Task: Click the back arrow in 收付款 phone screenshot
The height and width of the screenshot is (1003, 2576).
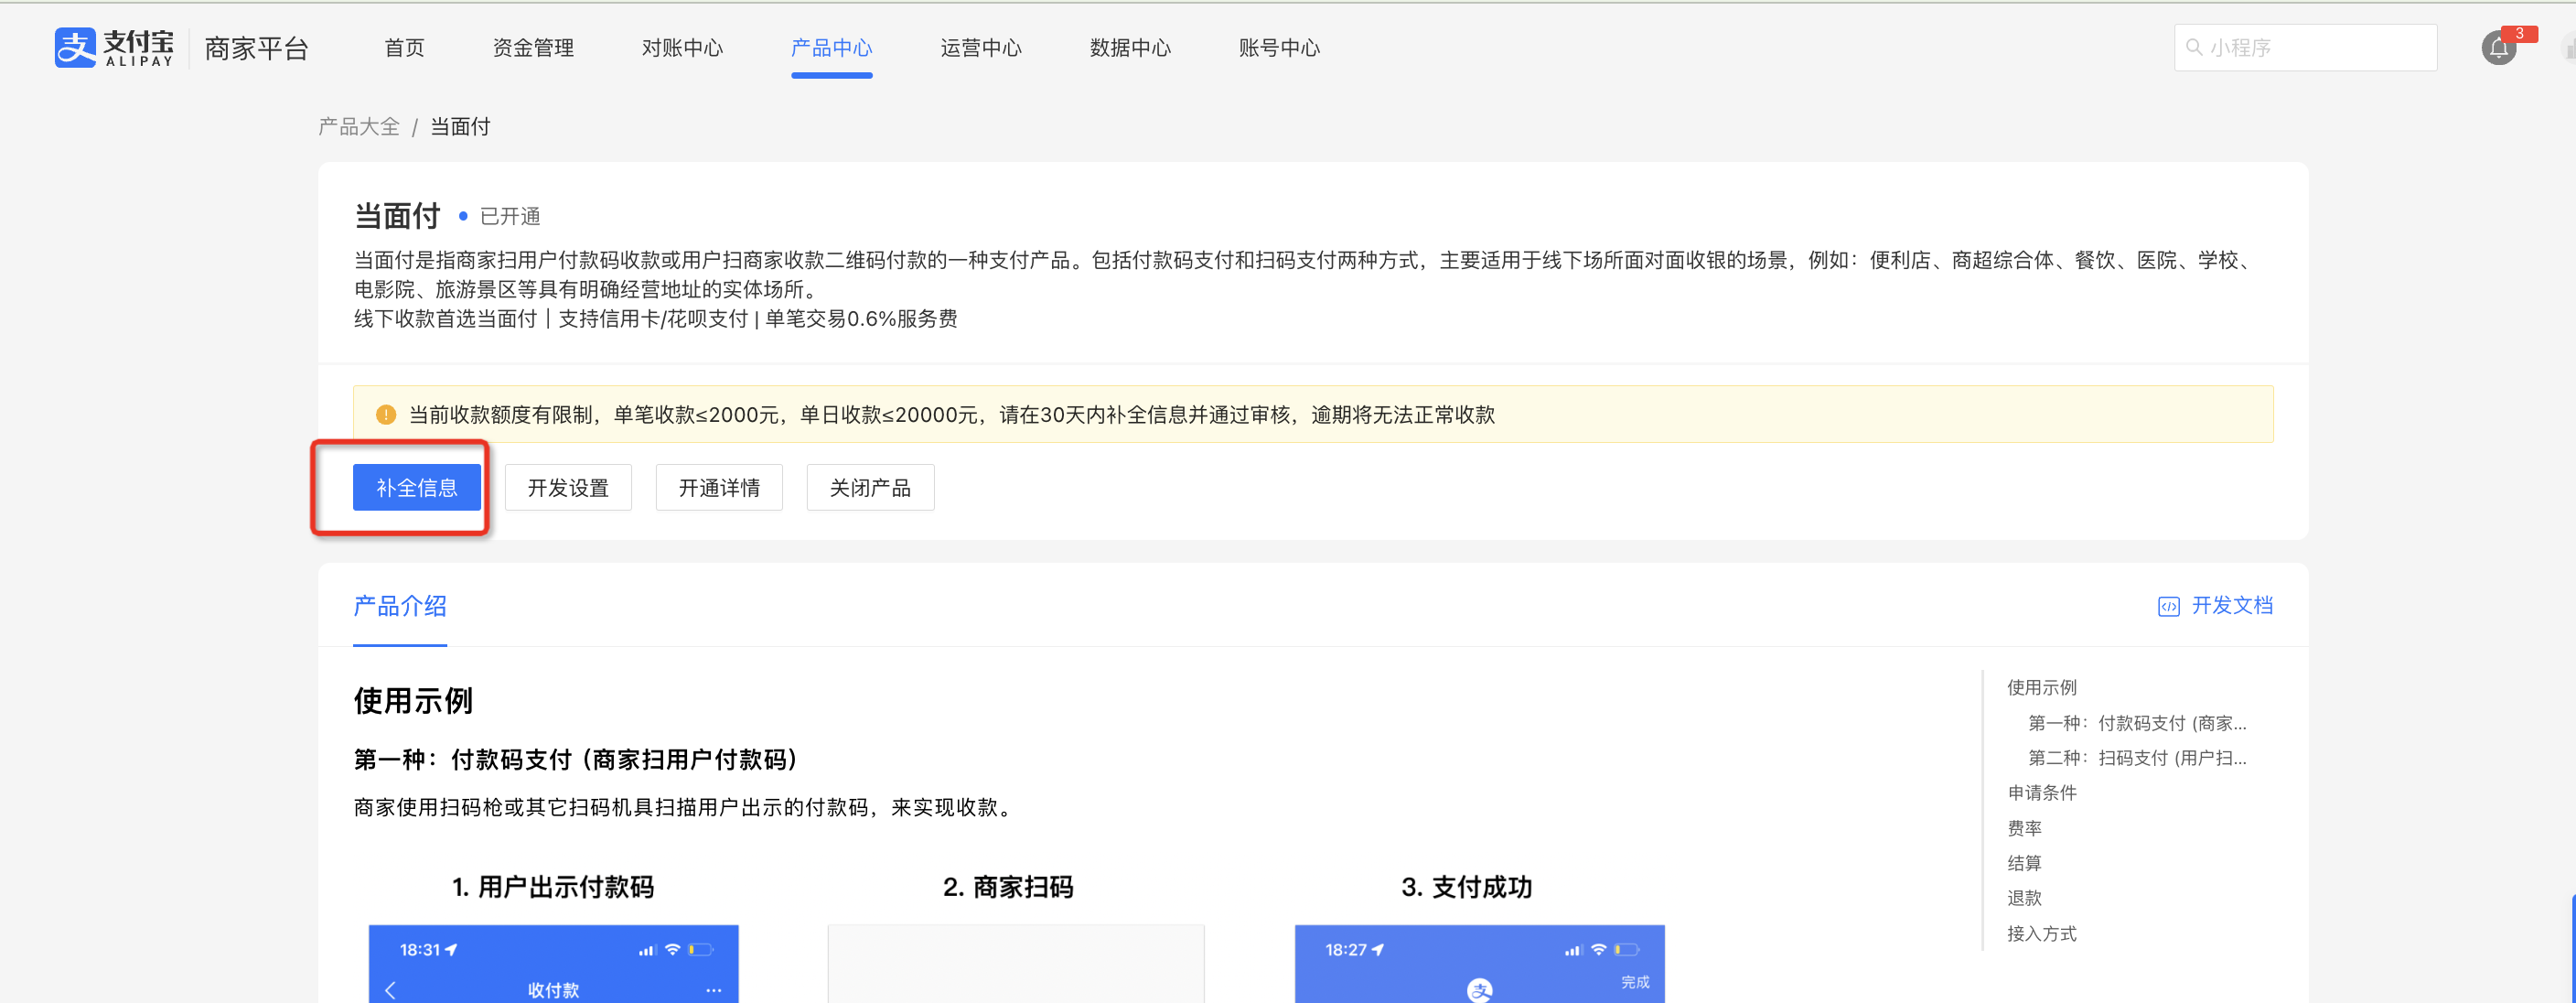Action: click(x=390, y=990)
